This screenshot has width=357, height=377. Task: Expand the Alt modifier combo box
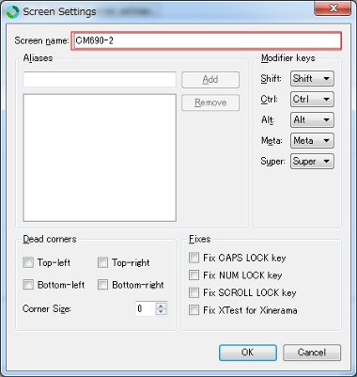point(312,119)
